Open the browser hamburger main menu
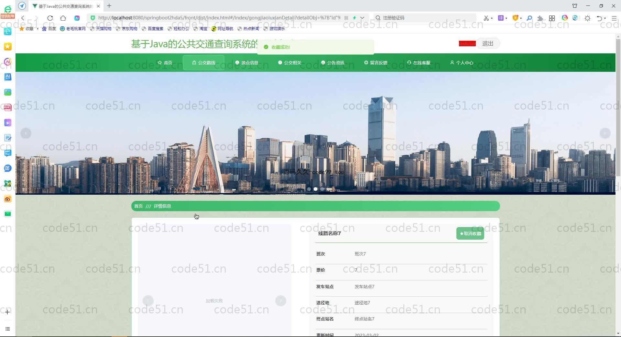Viewport: 621px width, 337px height. point(614,18)
